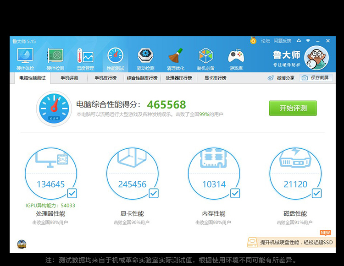
Task: Click the disk drive icon in disk circle
Action: (x=295, y=157)
